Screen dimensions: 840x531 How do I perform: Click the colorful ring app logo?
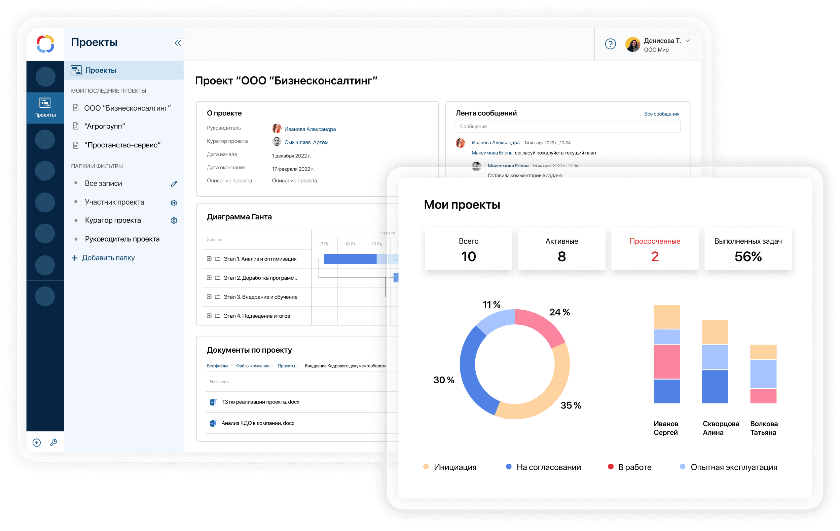coord(45,44)
